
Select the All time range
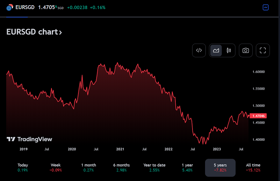pyautogui.click(x=253, y=167)
